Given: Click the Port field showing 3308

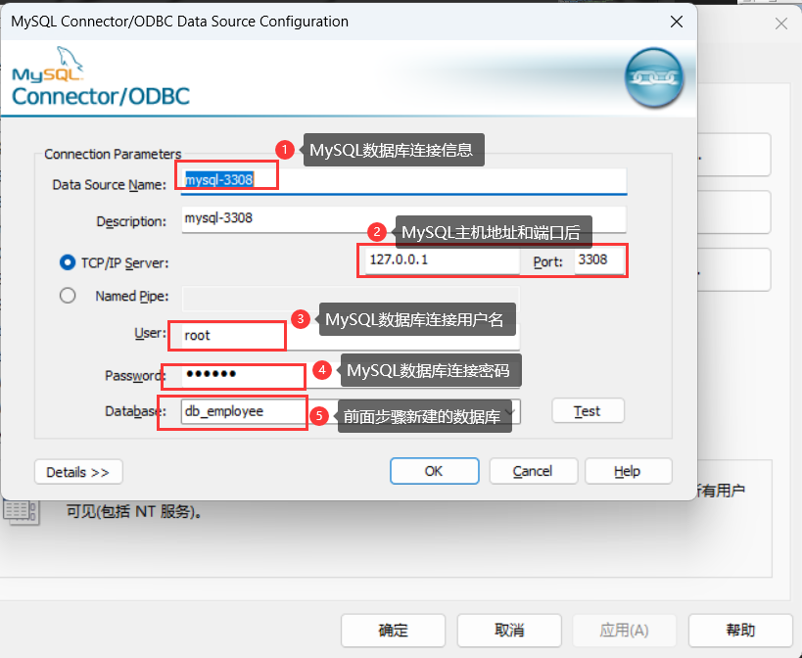Looking at the screenshot, I should click(x=599, y=260).
